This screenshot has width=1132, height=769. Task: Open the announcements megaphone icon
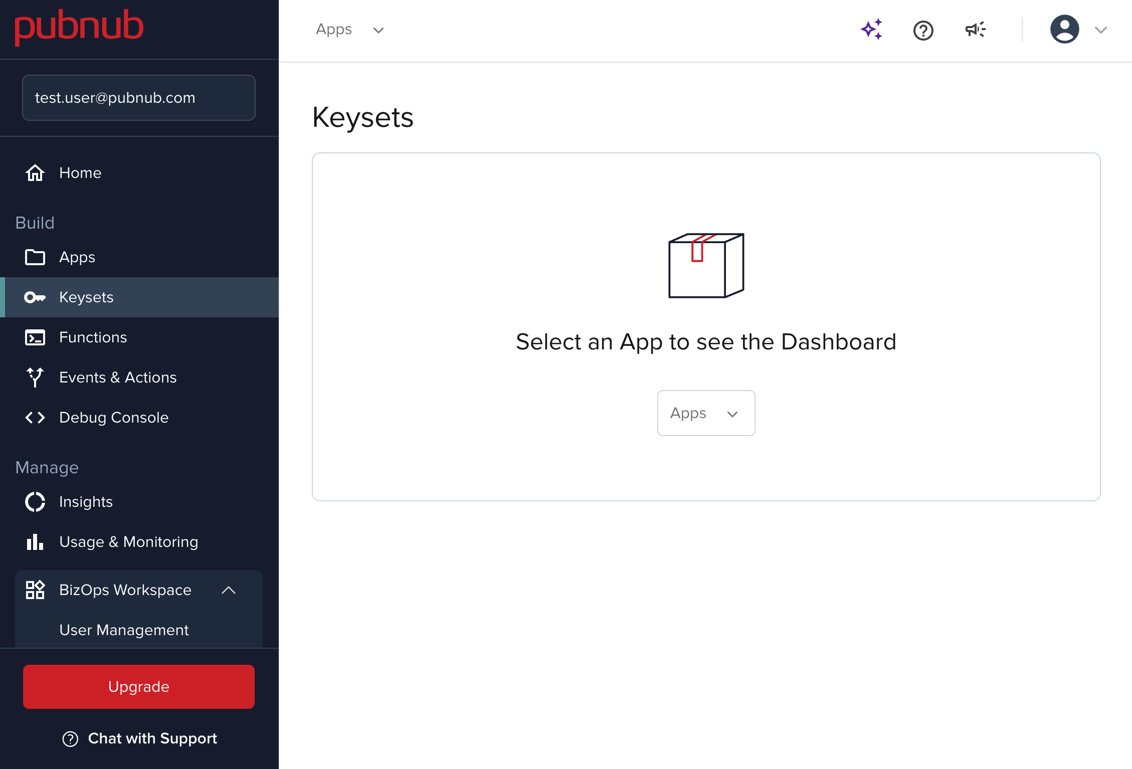click(x=976, y=30)
